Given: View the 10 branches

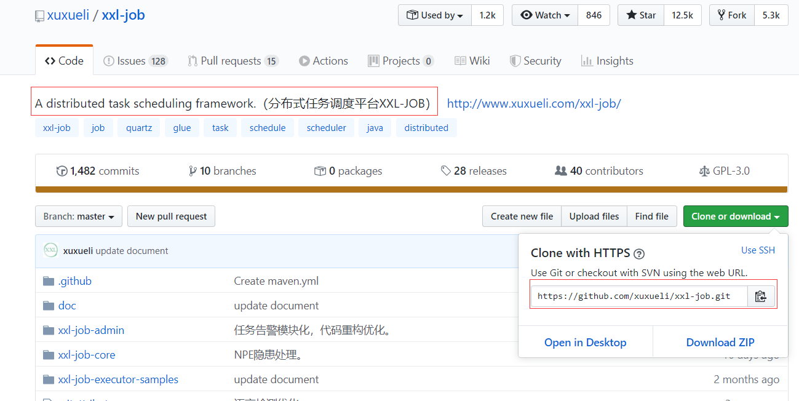Looking at the screenshot, I should pos(223,171).
